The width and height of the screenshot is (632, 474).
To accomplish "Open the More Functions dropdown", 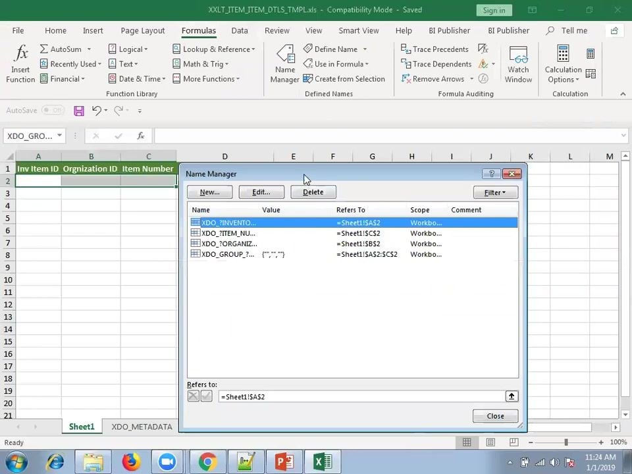I will [x=206, y=79].
